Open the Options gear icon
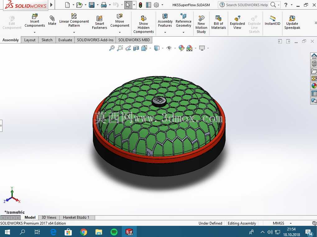 click(156, 5)
